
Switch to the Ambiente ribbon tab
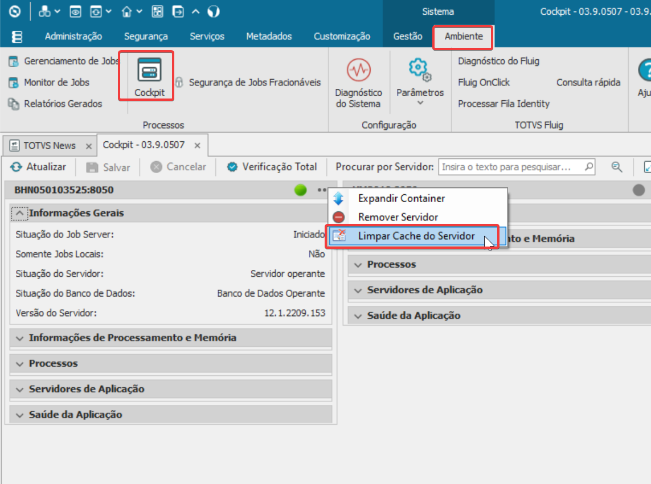pyautogui.click(x=464, y=36)
